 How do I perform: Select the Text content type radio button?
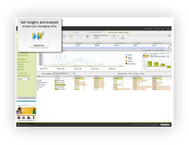(140, 73)
